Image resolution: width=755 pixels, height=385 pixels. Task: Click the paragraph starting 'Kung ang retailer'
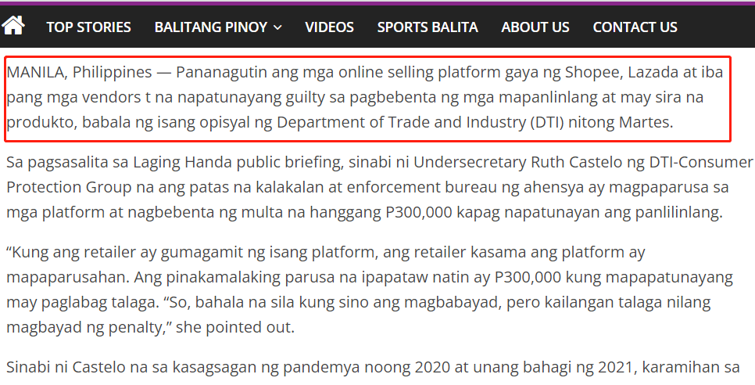click(x=367, y=290)
